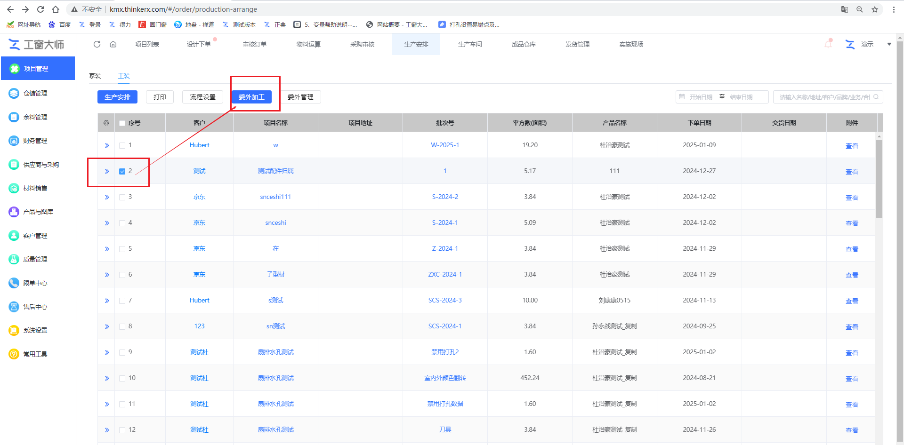The image size is (904, 445).
Task: Open the notification bell icon
Action: pos(828,44)
